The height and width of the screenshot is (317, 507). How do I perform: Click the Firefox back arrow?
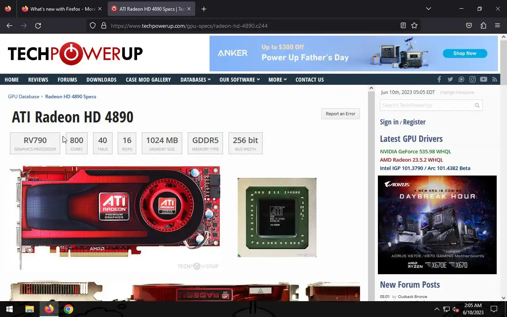pyautogui.click(x=10, y=25)
